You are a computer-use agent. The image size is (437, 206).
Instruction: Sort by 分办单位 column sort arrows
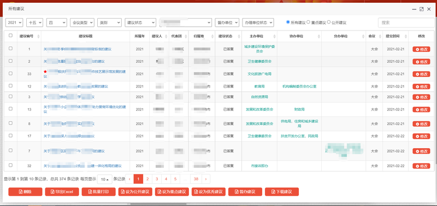(x=363, y=36)
